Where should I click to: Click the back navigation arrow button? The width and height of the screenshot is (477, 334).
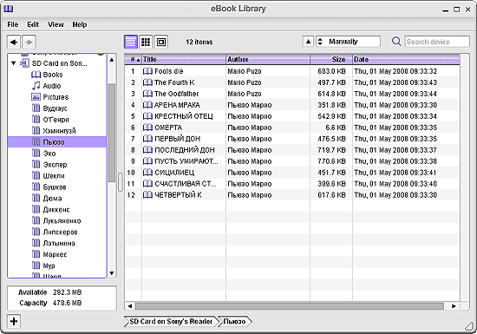click(14, 42)
